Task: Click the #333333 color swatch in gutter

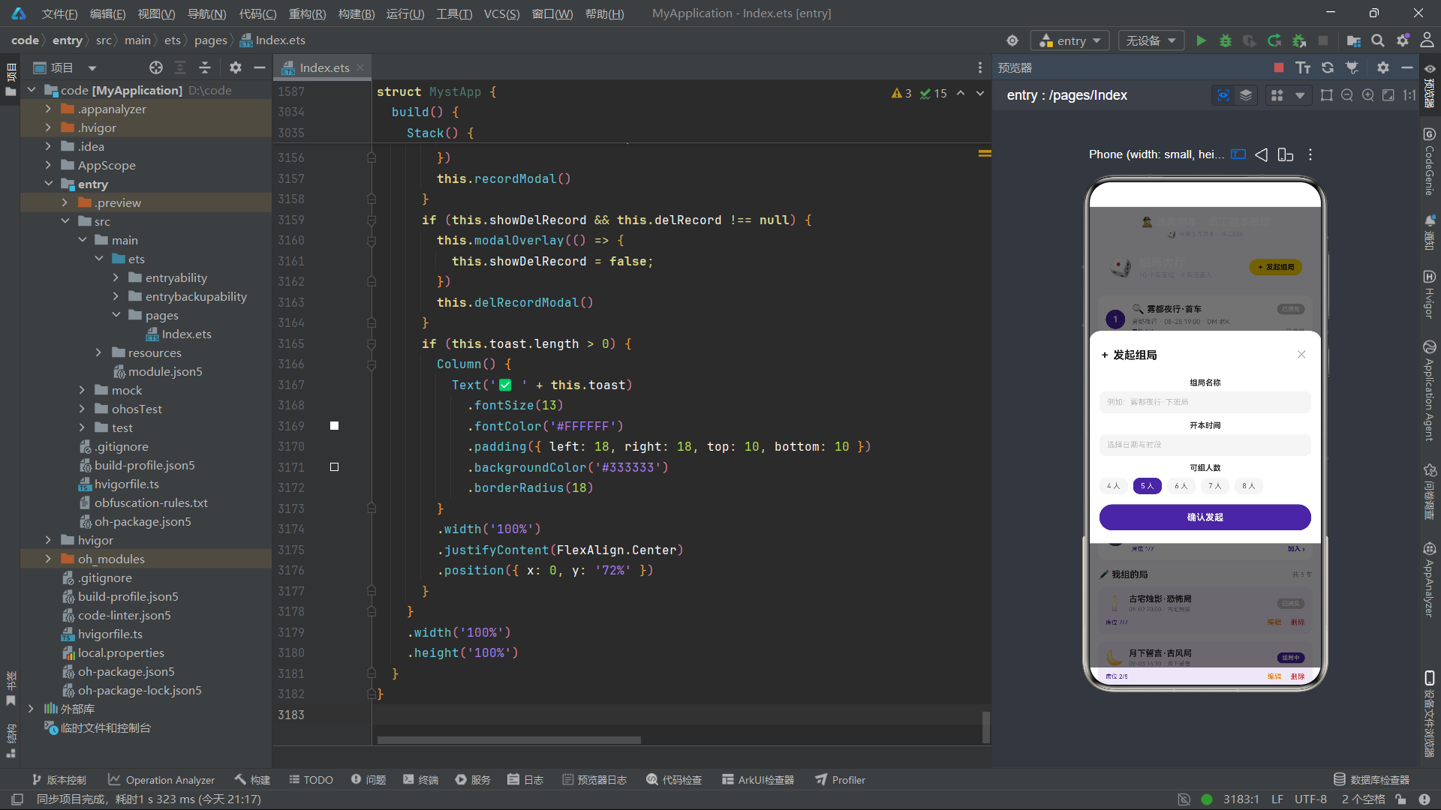Action: pyautogui.click(x=335, y=466)
